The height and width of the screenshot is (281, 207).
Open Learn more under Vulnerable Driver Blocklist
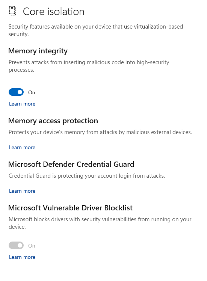(22, 257)
